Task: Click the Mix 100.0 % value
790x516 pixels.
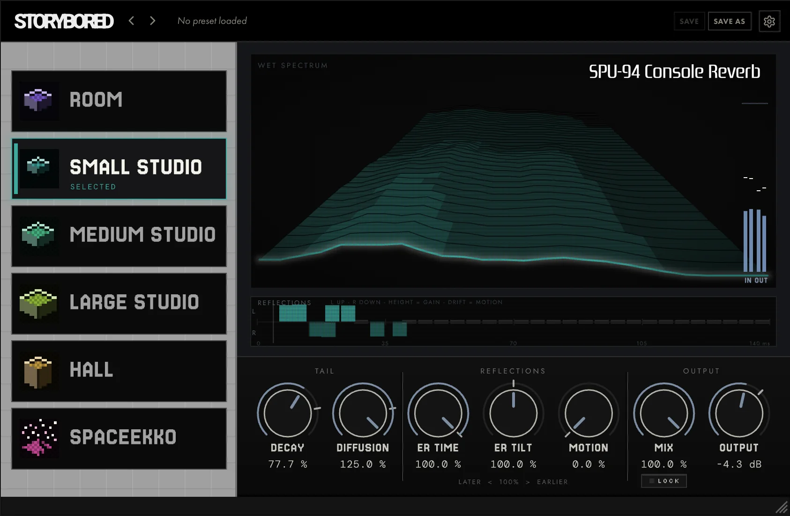Action: [x=664, y=464]
